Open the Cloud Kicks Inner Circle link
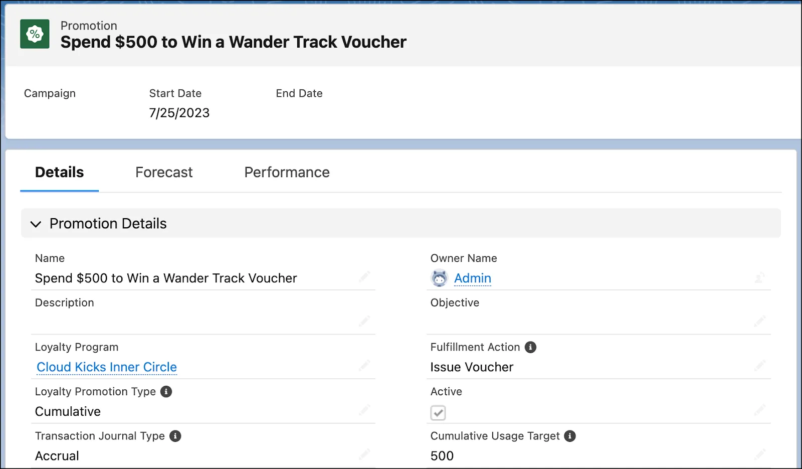This screenshot has width=802, height=469. click(106, 367)
